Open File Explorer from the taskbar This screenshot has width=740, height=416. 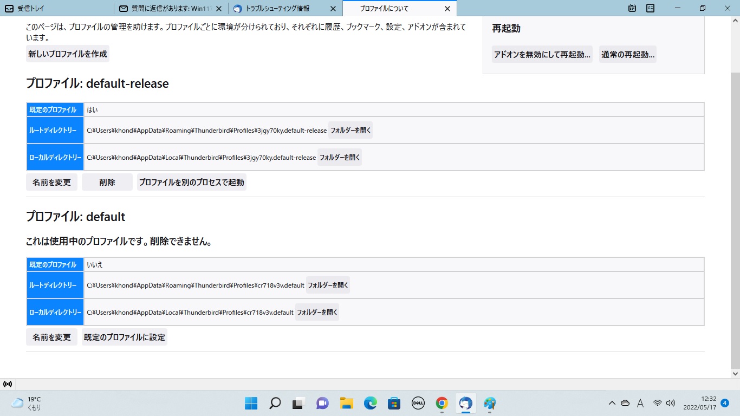346,403
